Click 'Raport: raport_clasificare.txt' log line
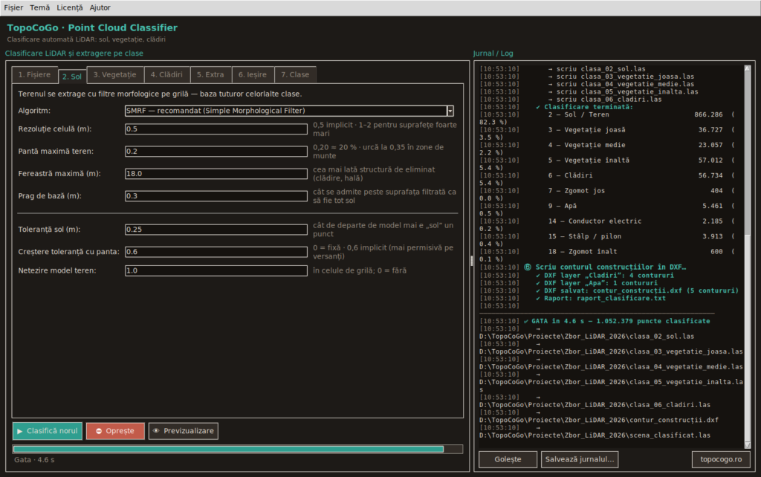The image size is (761, 477). pos(600,299)
